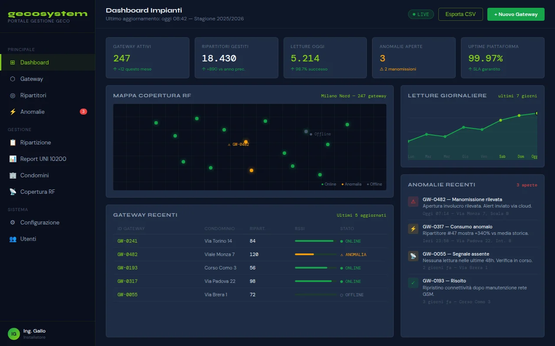
Task: Open Configurazione settings
Action: click(x=48, y=222)
